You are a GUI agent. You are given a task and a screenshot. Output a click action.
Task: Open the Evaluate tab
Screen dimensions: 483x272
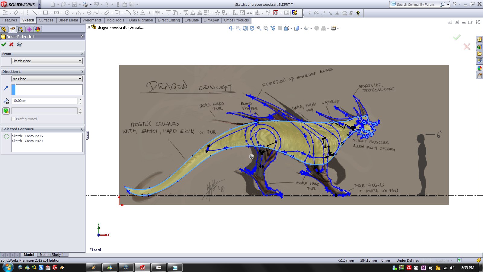192,20
